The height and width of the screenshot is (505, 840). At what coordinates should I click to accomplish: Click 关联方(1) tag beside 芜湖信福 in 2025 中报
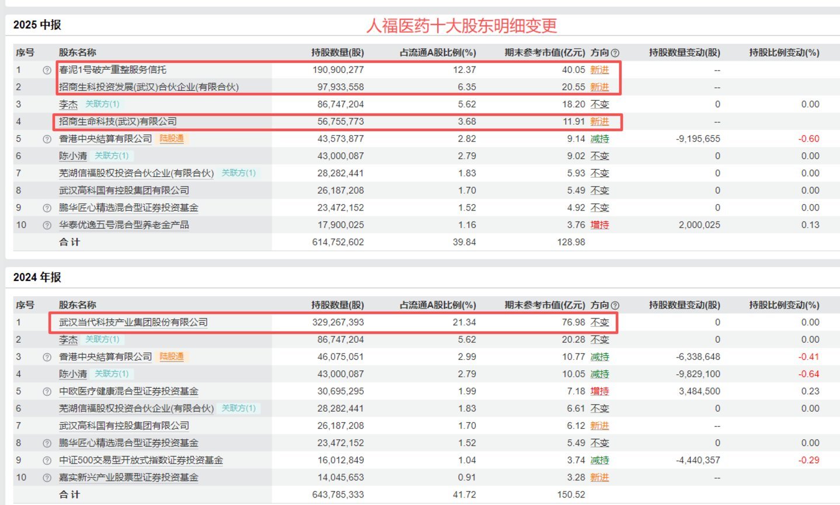pos(239,173)
